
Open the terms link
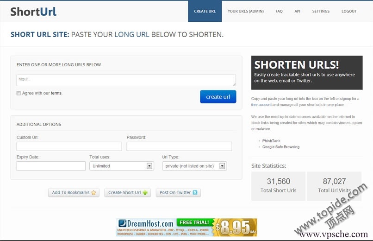coord(56,93)
